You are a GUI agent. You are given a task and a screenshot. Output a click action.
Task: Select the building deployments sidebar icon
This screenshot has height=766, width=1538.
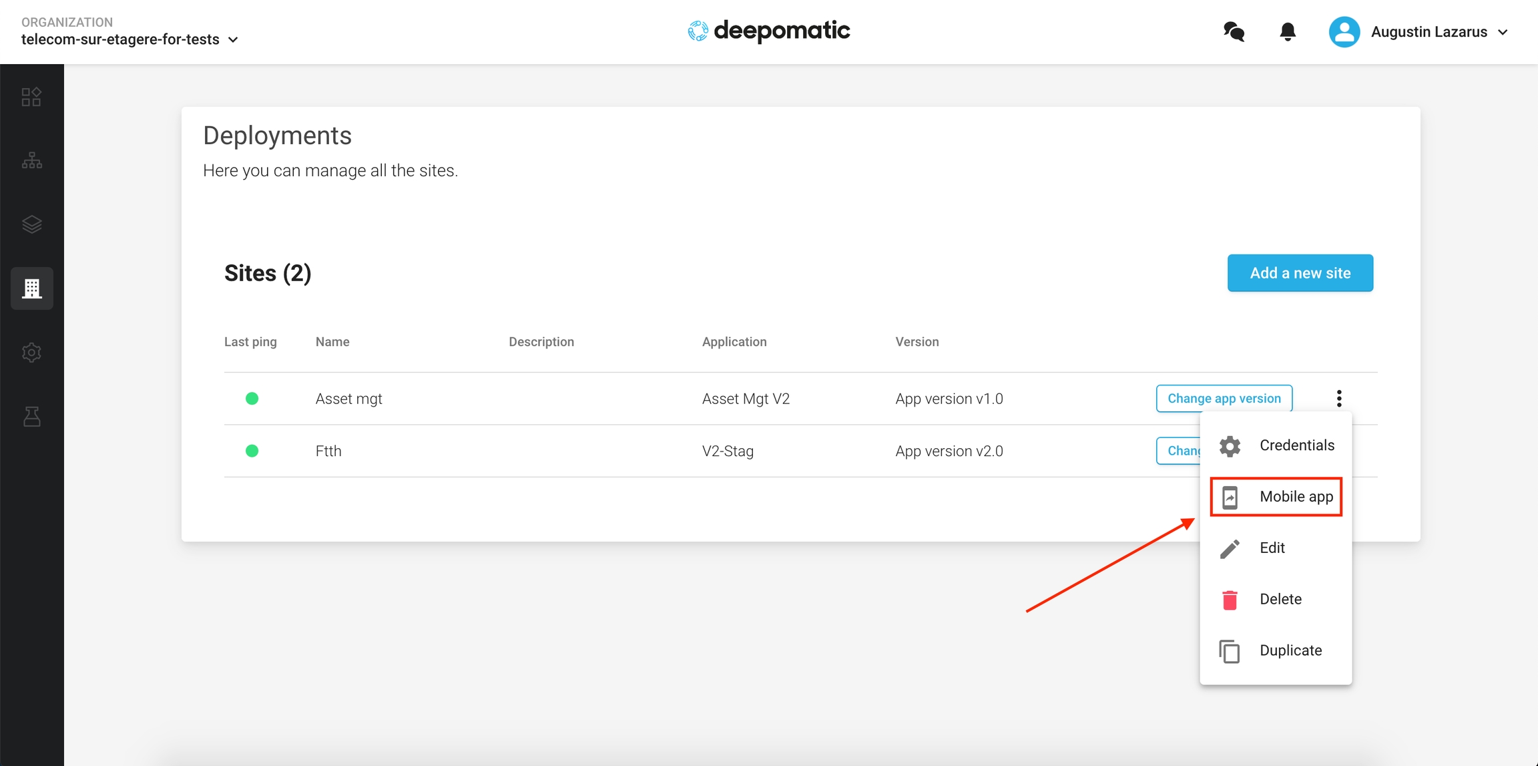(x=31, y=289)
